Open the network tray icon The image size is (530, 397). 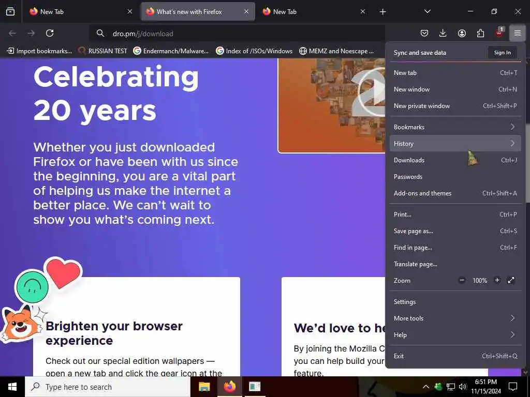[x=451, y=387]
